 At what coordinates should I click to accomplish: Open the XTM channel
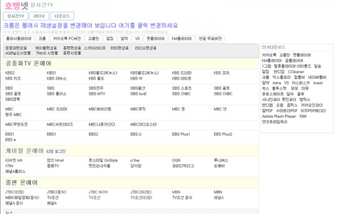coord(9,165)
